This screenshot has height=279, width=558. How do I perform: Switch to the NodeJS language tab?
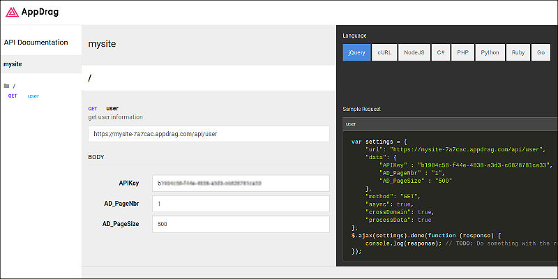[414, 52]
